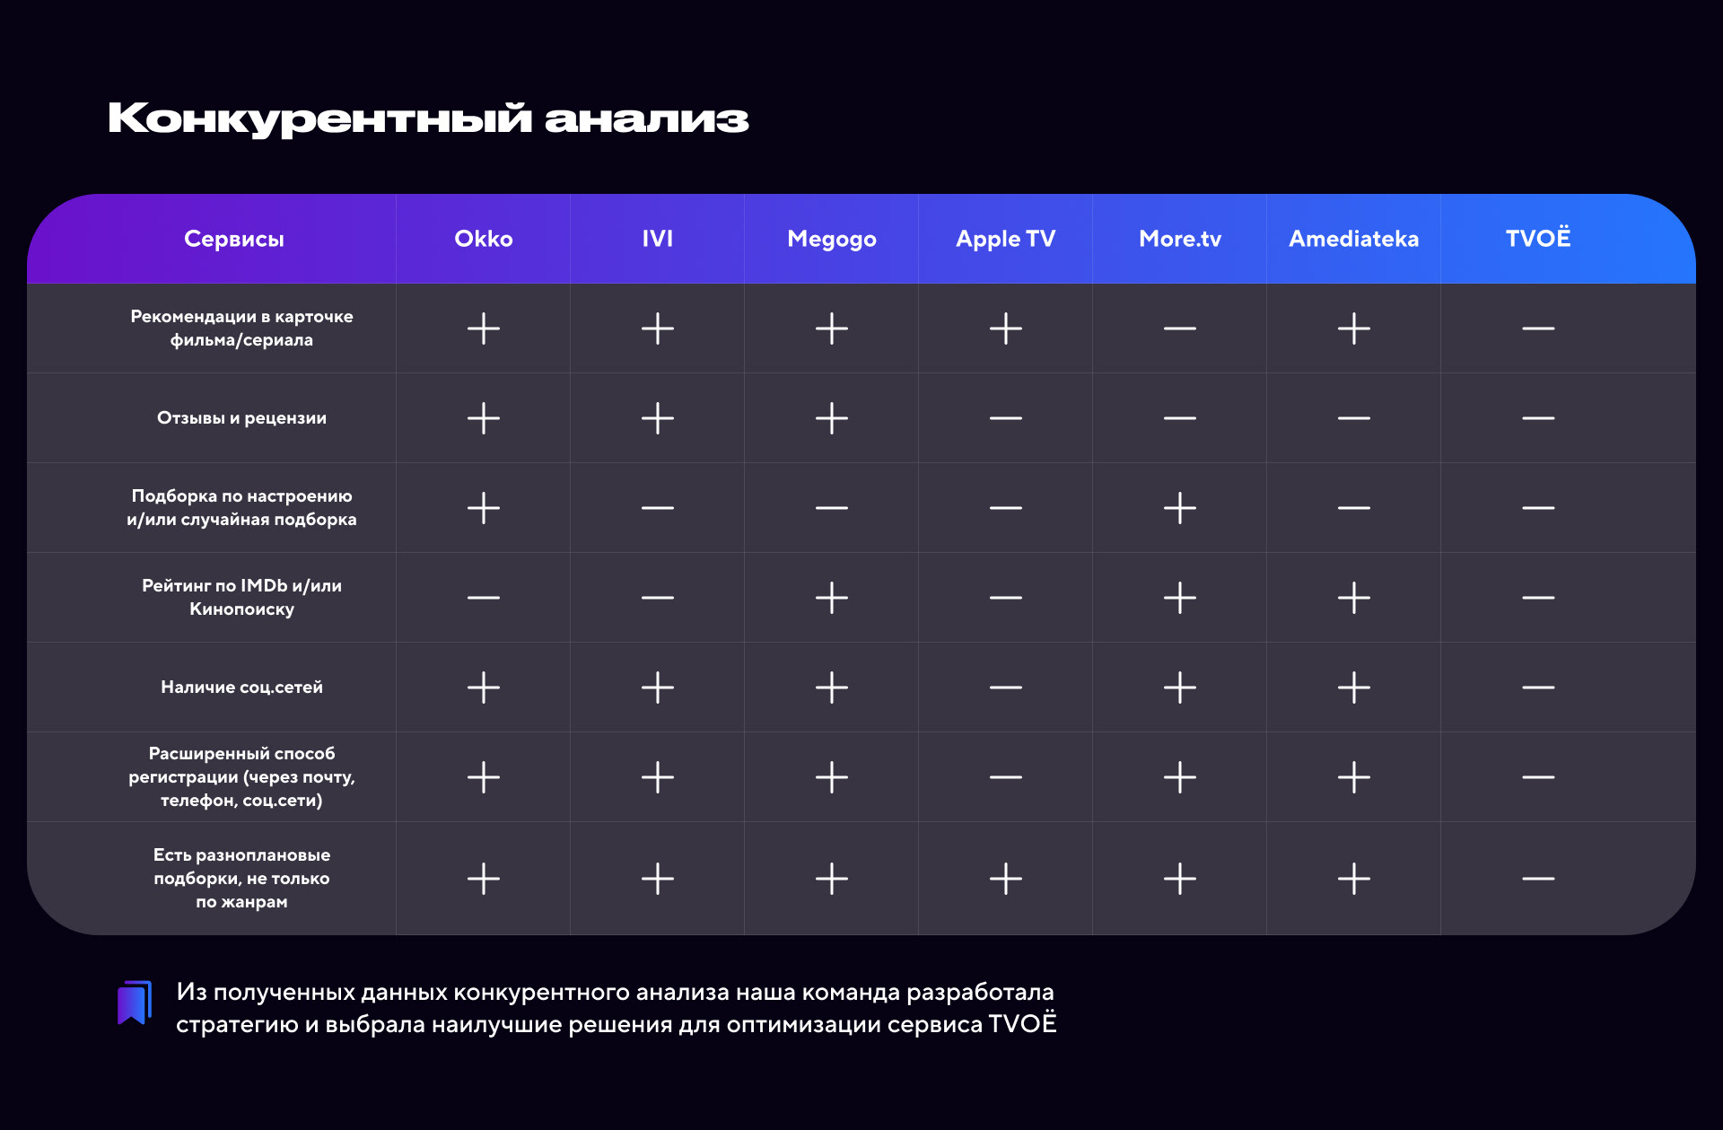The image size is (1723, 1130).
Task: Click the Рейтинг по IMDb row label
Action: (x=241, y=598)
